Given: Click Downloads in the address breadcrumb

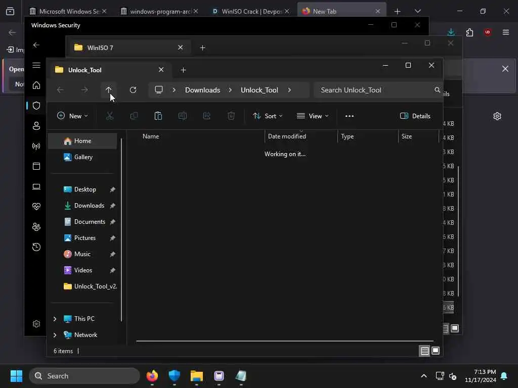Looking at the screenshot, I should (x=202, y=90).
